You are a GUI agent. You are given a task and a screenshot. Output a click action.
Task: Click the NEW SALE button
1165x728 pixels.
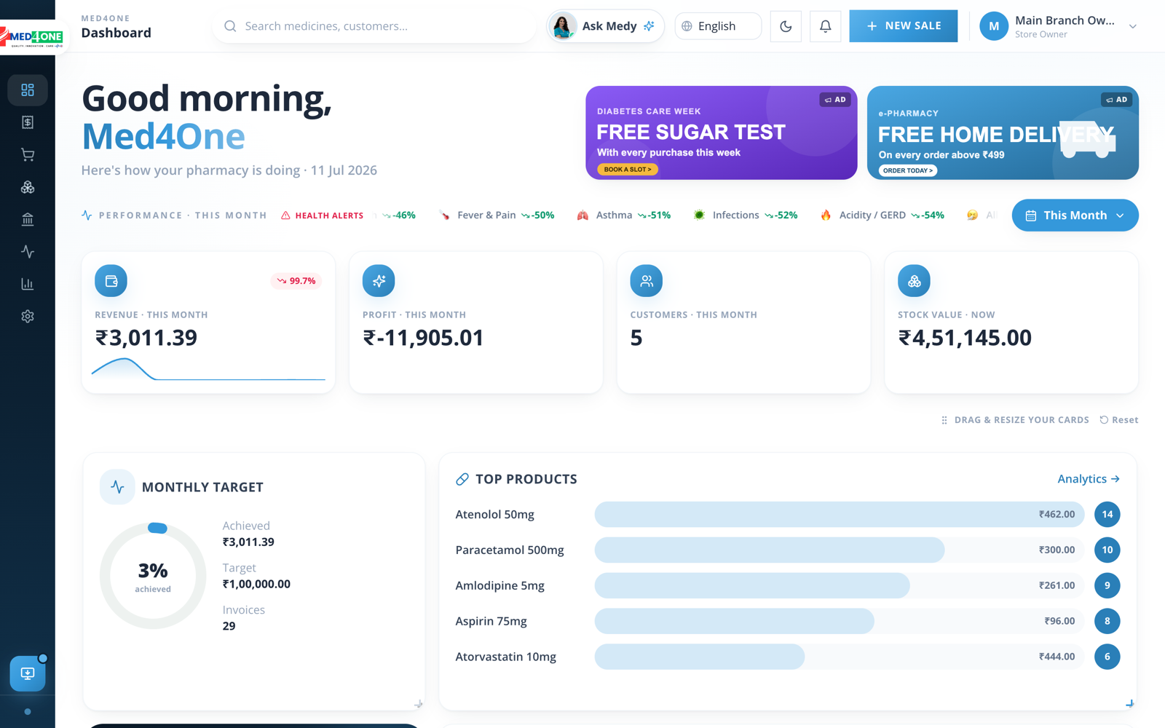pos(903,26)
